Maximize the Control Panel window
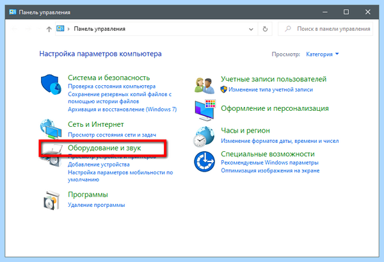The width and height of the screenshot is (384, 262). [346, 12]
